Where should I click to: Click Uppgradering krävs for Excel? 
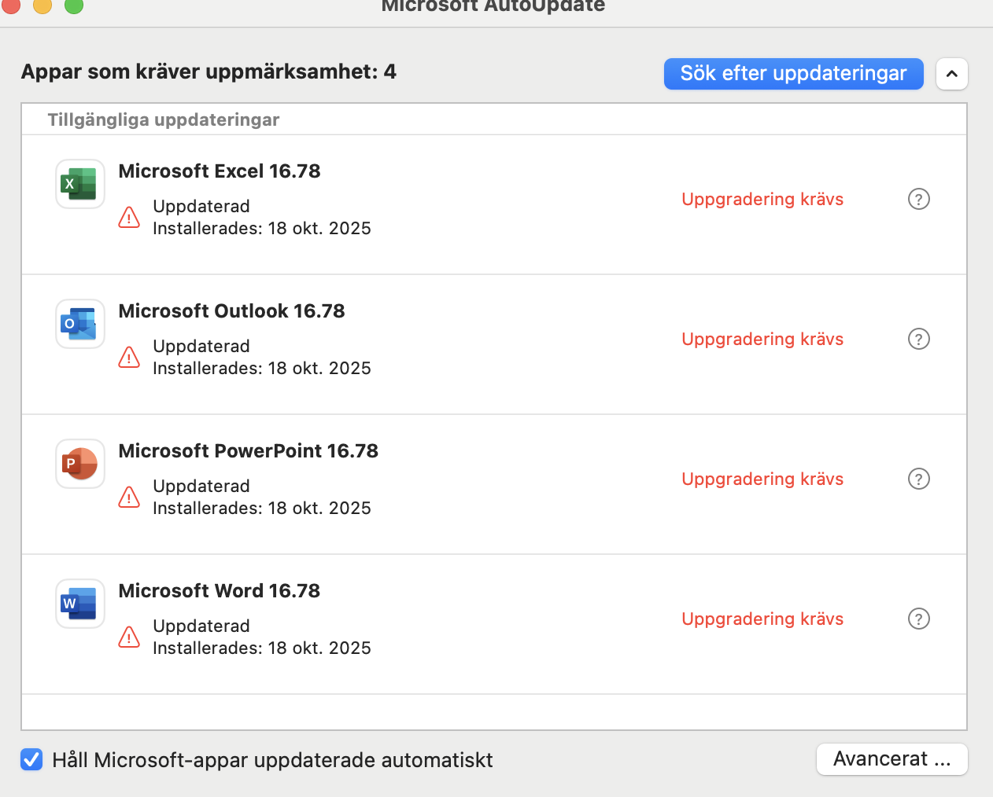[762, 200]
